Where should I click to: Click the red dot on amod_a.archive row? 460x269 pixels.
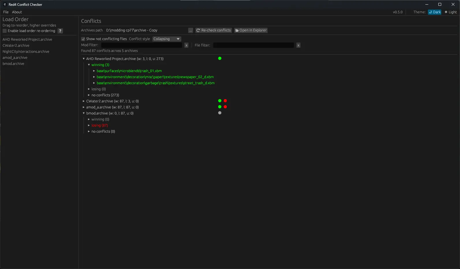point(225,107)
